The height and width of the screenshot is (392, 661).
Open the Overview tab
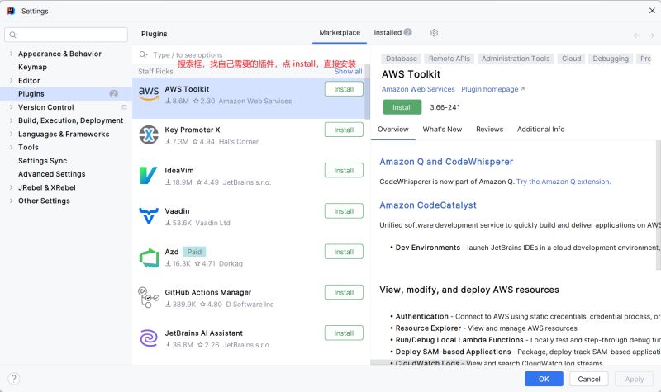(x=393, y=130)
